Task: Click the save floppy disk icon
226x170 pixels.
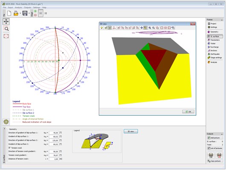Action: pos(25,13)
